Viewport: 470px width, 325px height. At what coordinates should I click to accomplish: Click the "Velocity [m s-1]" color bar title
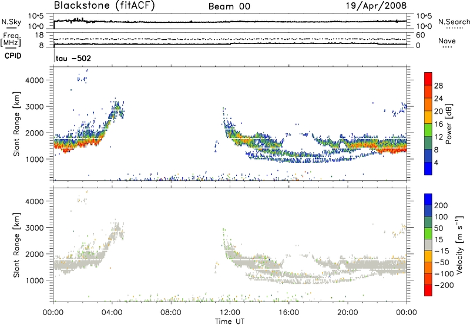click(459, 245)
